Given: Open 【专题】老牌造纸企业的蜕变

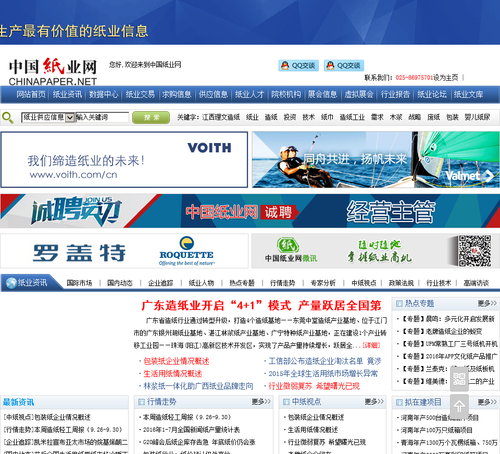Looking at the screenshot, I should click(x=442, y=332).
